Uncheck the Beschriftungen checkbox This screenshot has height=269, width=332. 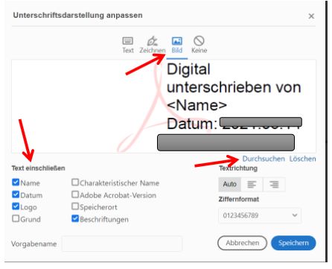coord(75,218)
